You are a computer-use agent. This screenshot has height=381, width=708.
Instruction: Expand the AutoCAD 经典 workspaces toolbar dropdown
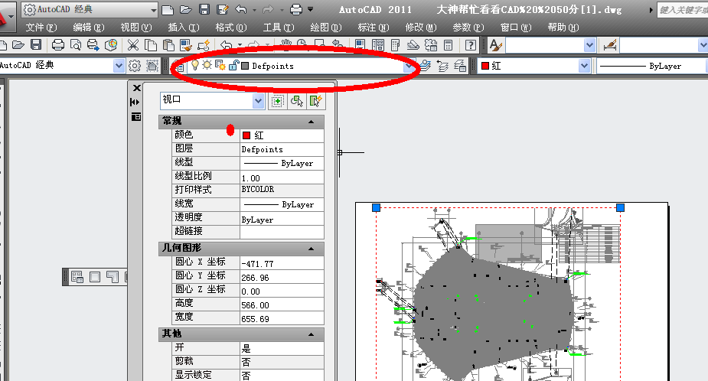[x=119, y=66]
